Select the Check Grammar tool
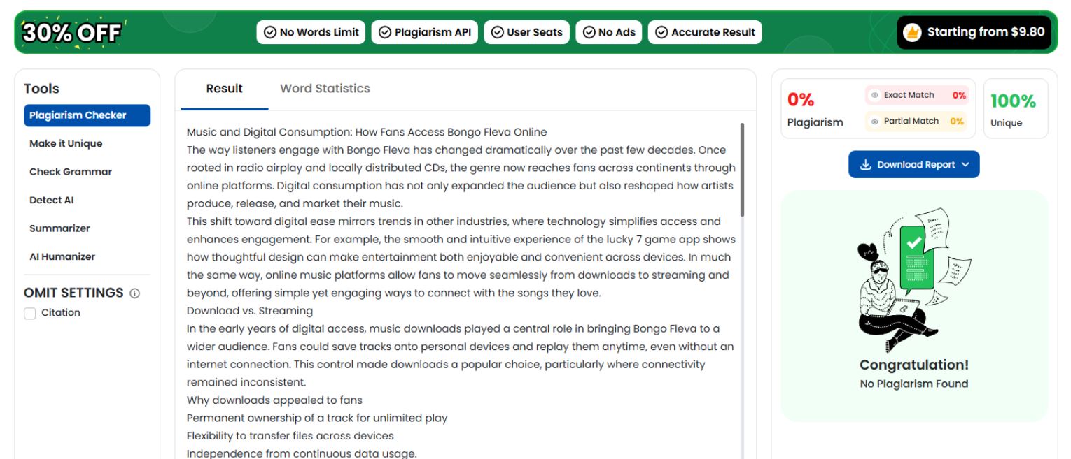1071x459 pixels. click(x=71, y=172)
